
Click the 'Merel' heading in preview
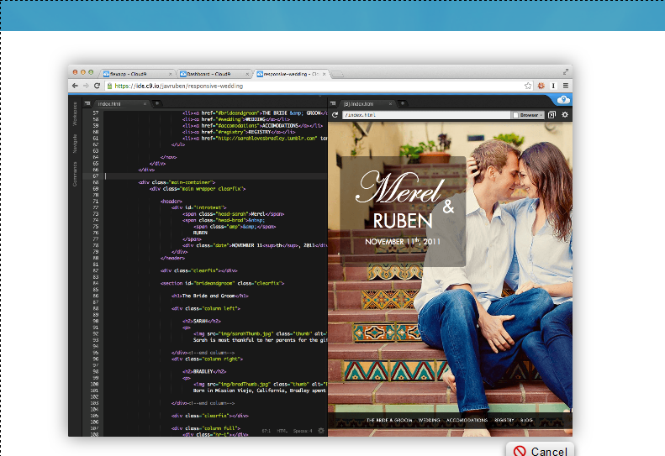399,187
